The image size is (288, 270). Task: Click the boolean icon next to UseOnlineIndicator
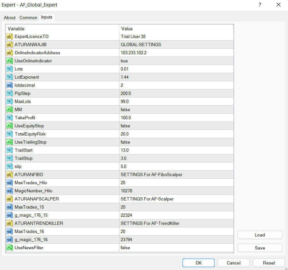9,61
